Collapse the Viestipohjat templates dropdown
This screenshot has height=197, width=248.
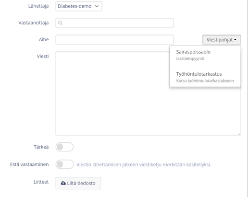[x=222, y=40]
